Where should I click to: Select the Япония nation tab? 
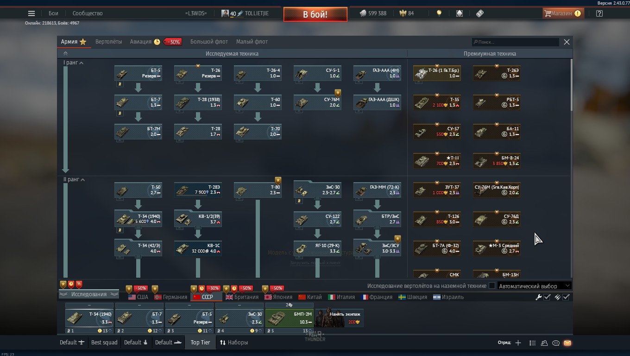coord(278,297)
